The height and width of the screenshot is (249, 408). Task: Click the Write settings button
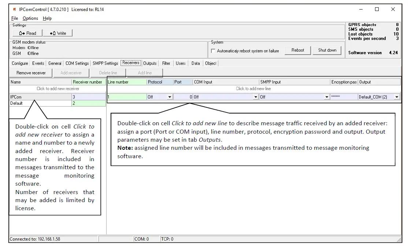58,33
